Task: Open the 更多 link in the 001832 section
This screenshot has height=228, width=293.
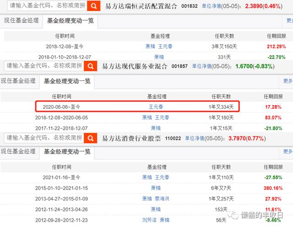Action: point(289,21)
